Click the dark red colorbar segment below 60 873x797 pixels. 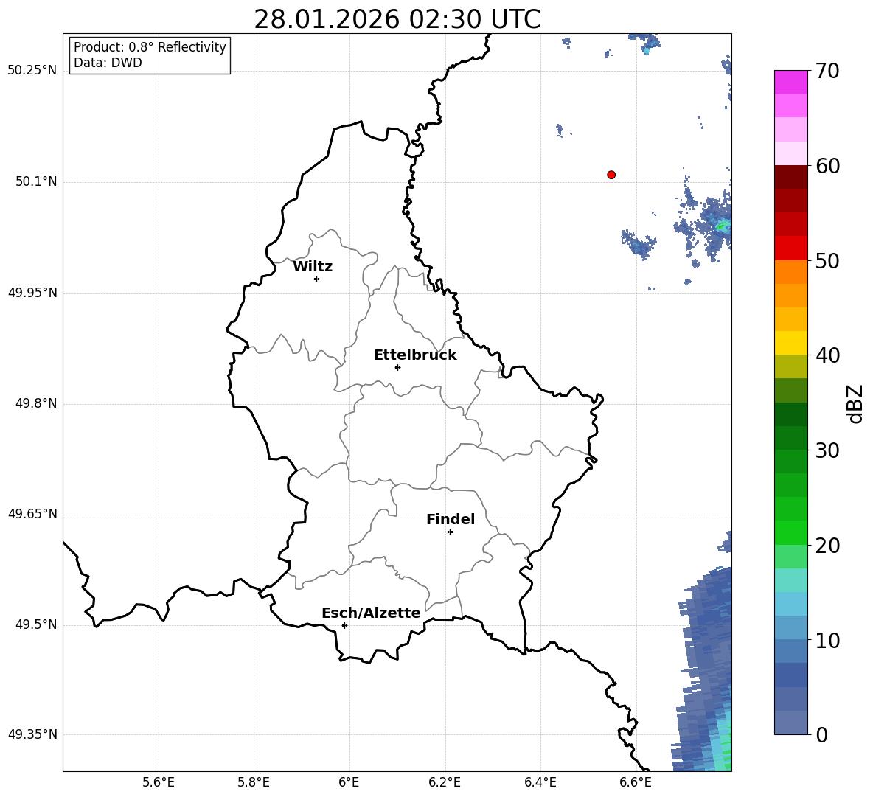[x=791, y=177]
